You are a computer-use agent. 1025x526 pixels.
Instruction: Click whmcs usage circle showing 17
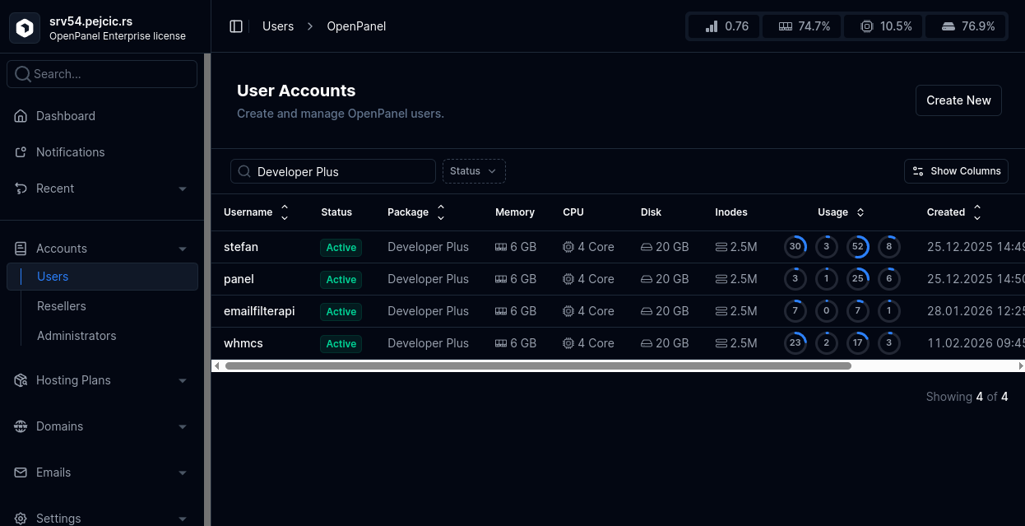pos(858,343)
